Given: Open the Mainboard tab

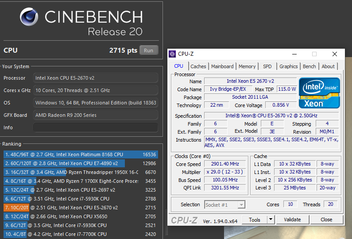Looking at the screenshot, I should [x=222, y=66].
